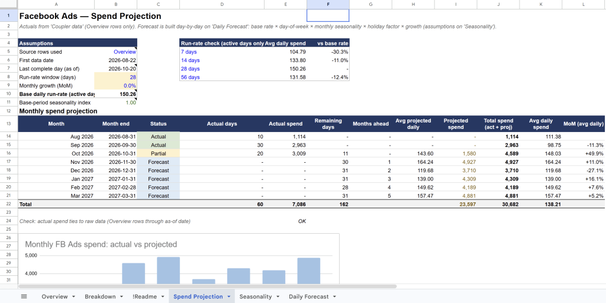Select the 1,580 projected spend cell

tap(456, 153)
